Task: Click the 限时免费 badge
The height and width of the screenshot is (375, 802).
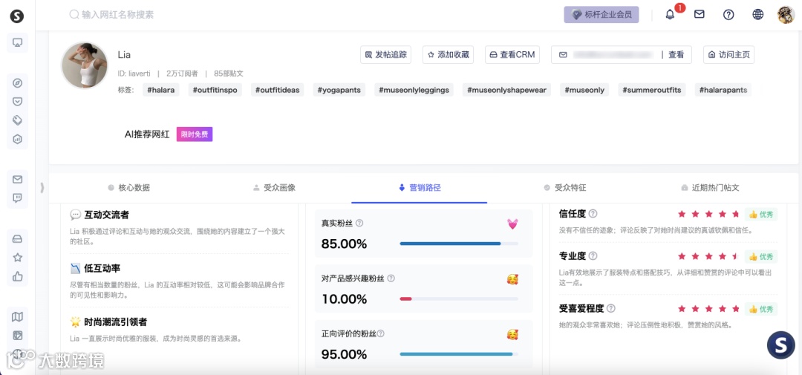Action: [x=195, y=134]
